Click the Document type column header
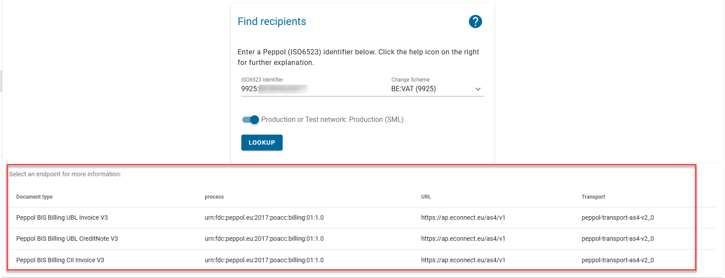 tap(34, 197)
